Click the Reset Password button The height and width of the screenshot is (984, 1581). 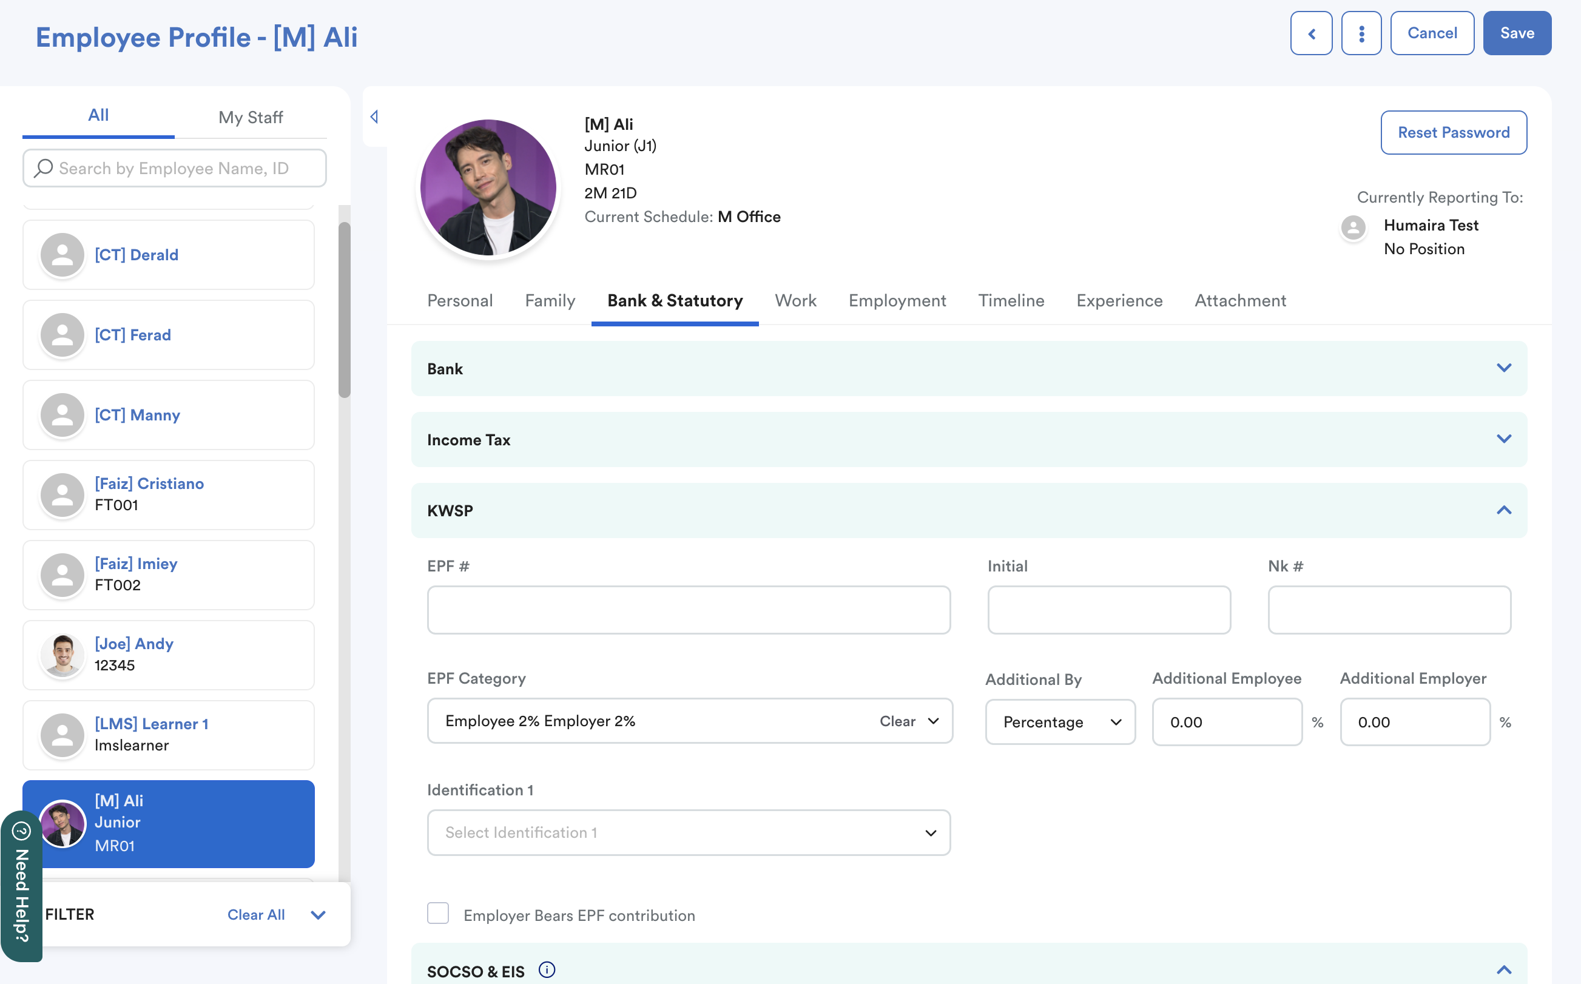pos(1454,133)
